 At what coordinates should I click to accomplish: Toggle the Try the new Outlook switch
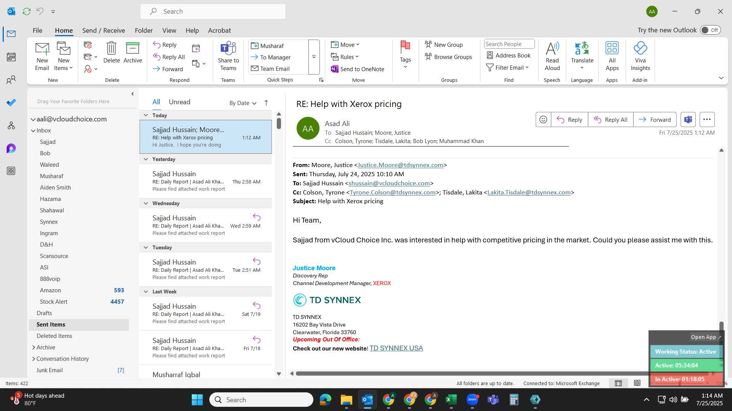click(710, 30)
